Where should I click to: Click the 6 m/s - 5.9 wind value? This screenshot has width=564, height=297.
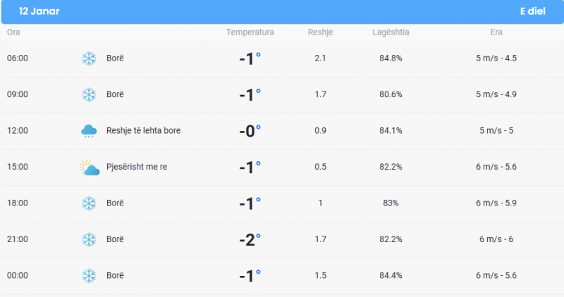(x=496, y=203)
